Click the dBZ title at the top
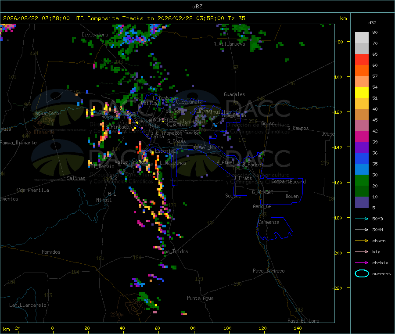 coord(197,7)
